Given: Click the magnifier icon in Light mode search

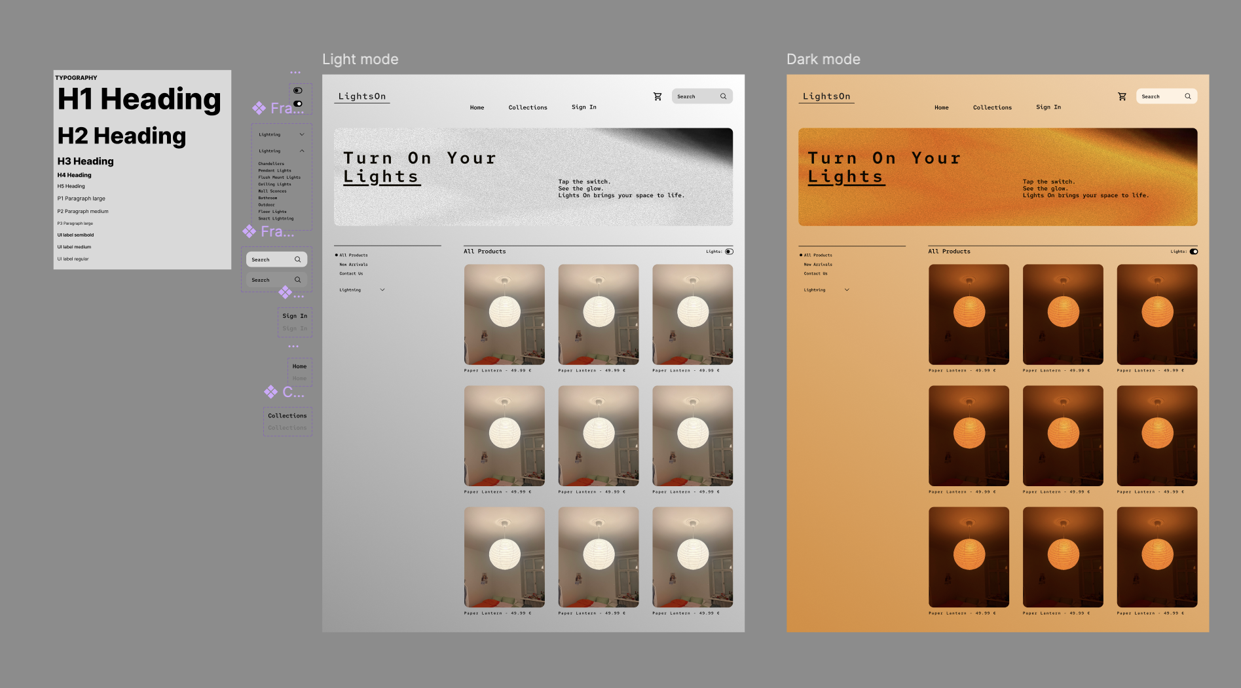Looking at the screenshot, I should pos(724,96).
